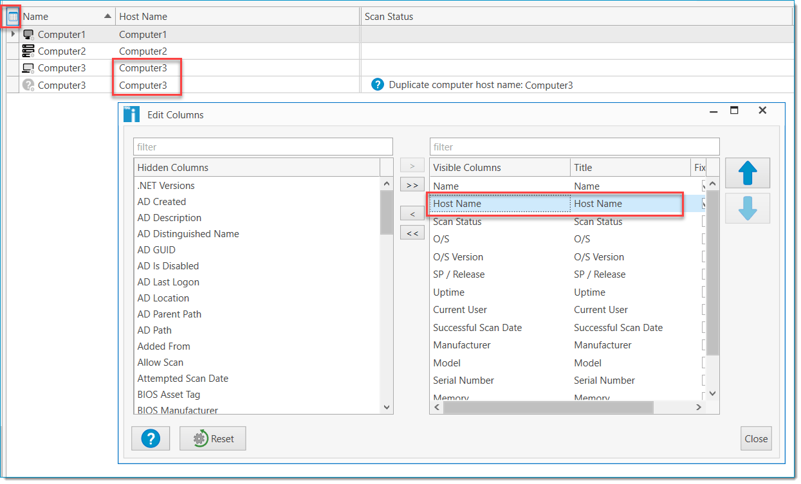Click blue help icon in duplicate host name warning
Viewport: 801px width, 484px height.
click(x=378, y=84)
